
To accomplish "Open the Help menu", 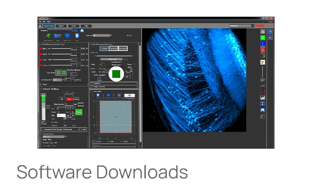I will (x=49, y=21).
